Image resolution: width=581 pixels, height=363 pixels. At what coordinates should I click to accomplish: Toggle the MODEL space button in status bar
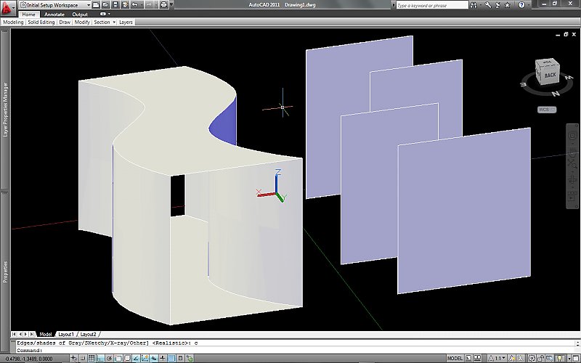[x=455, y=358]
